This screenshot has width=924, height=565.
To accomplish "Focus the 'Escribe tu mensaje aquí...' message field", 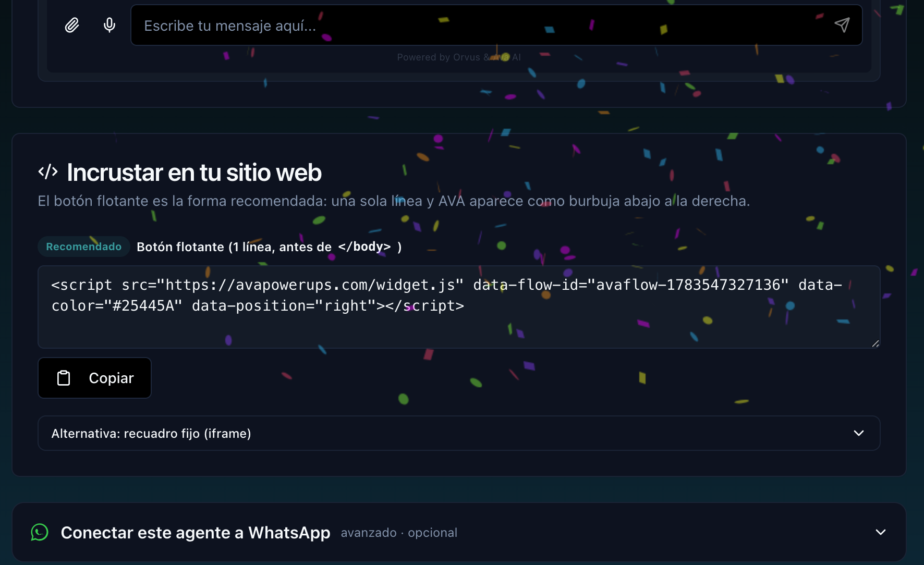I will click(x=496, y=25).
